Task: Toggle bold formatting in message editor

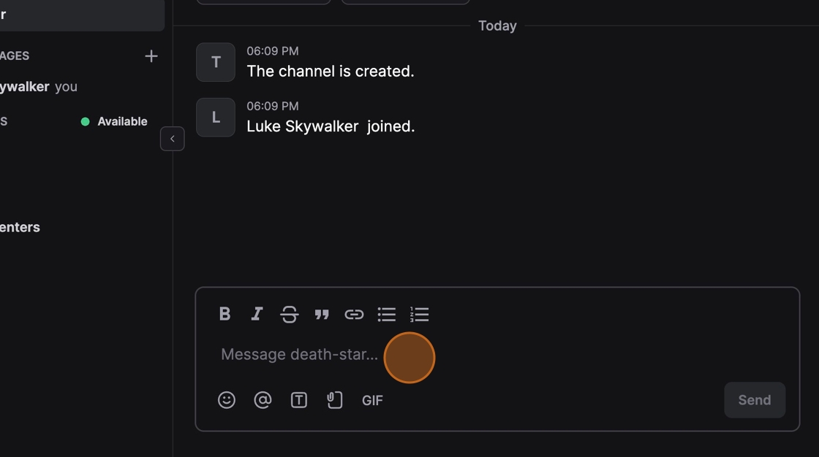Action: click(x=225, y=314)
